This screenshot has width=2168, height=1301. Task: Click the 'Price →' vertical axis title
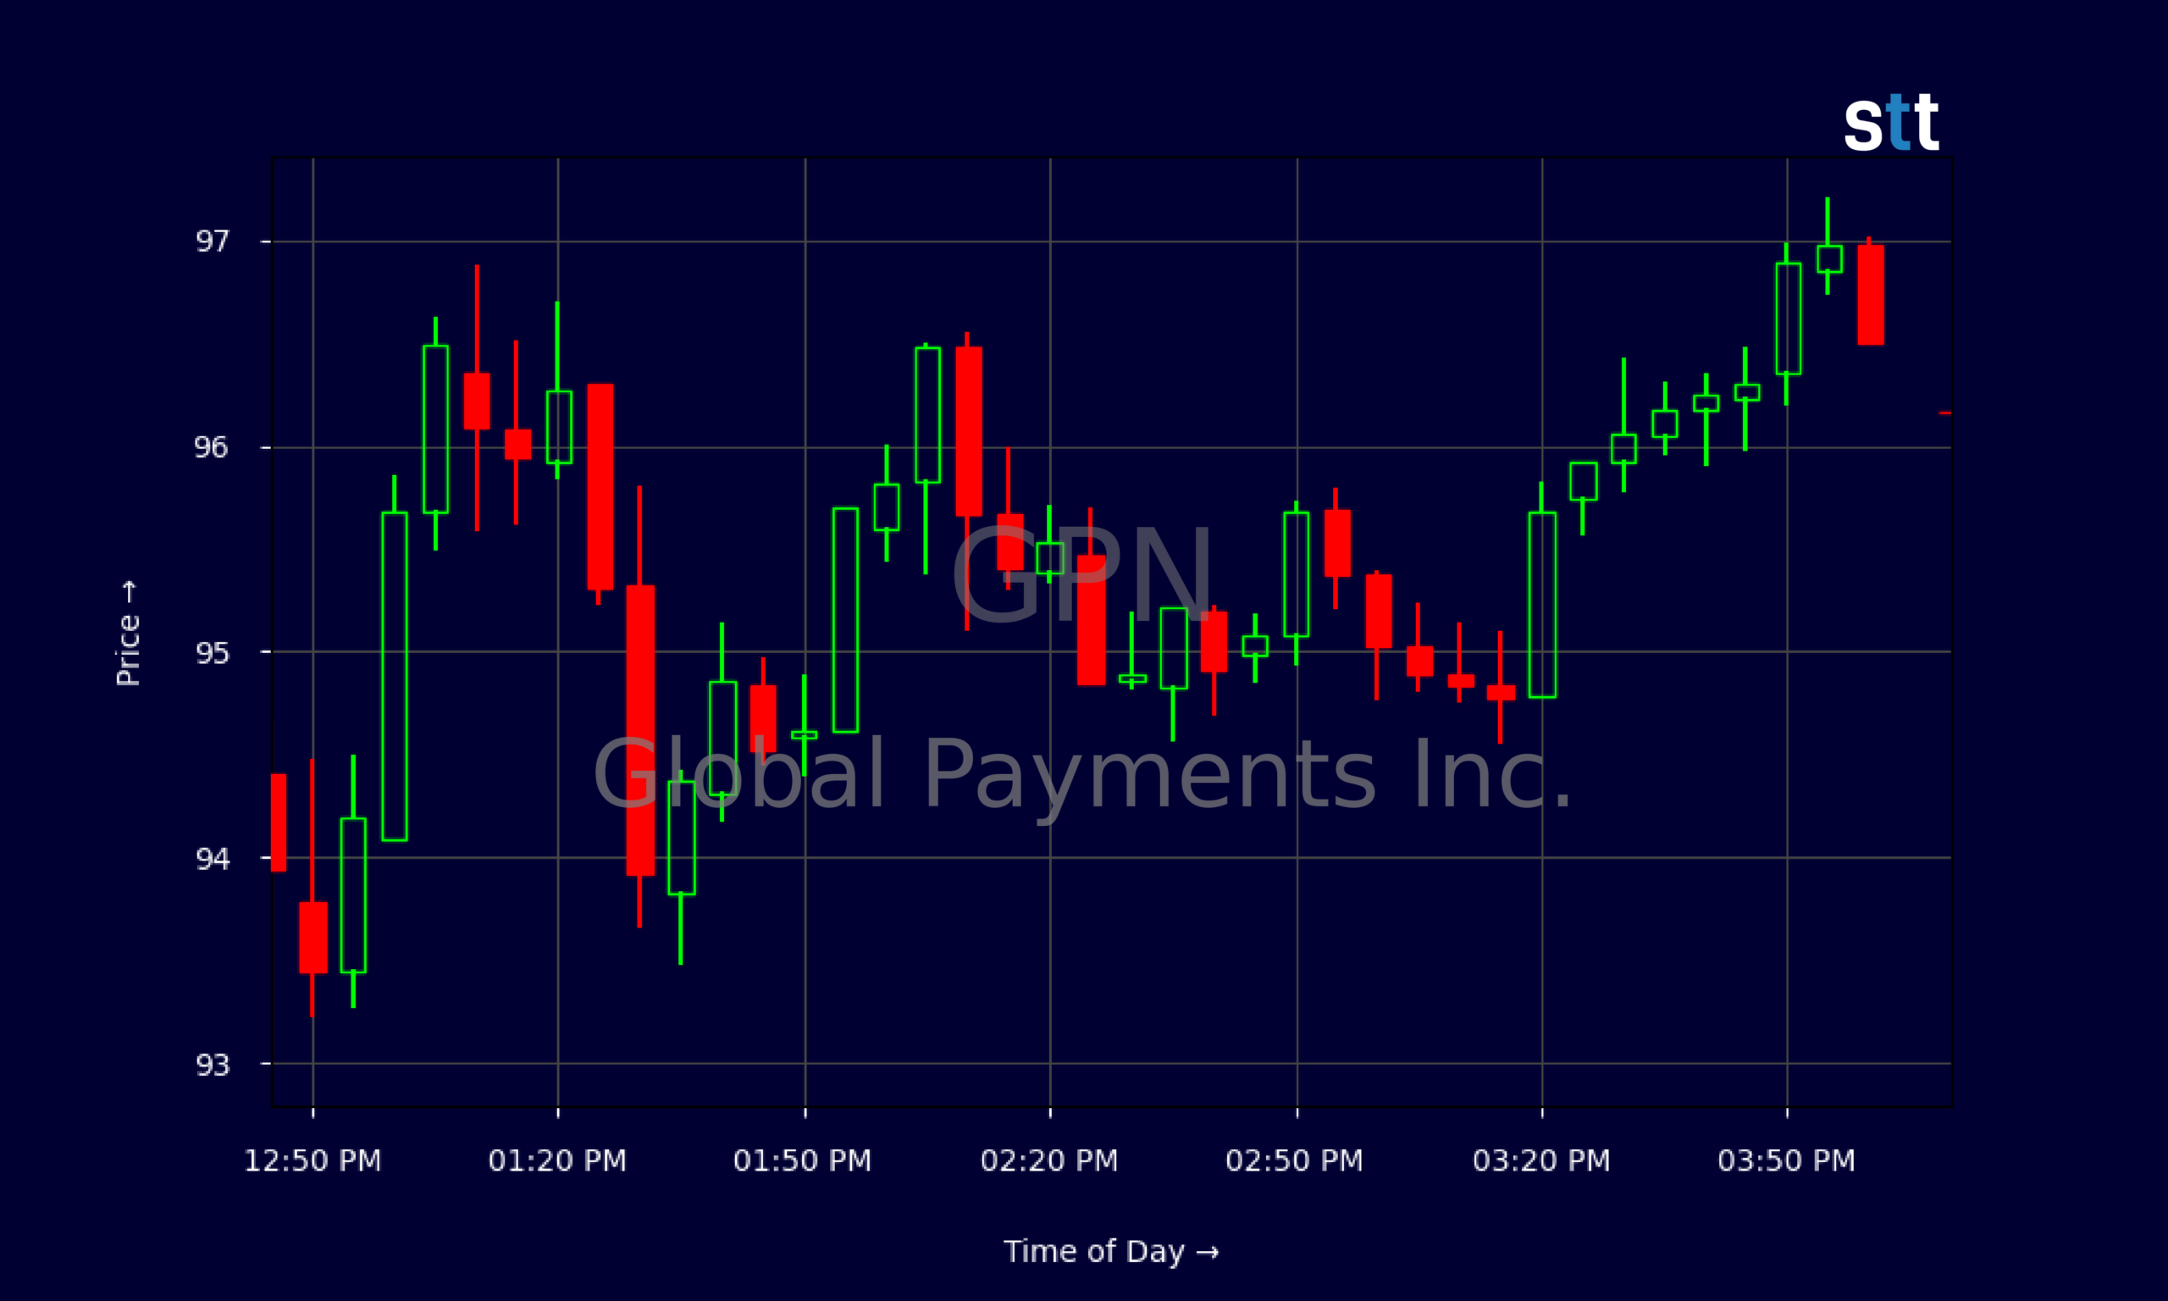pos(128,633)
